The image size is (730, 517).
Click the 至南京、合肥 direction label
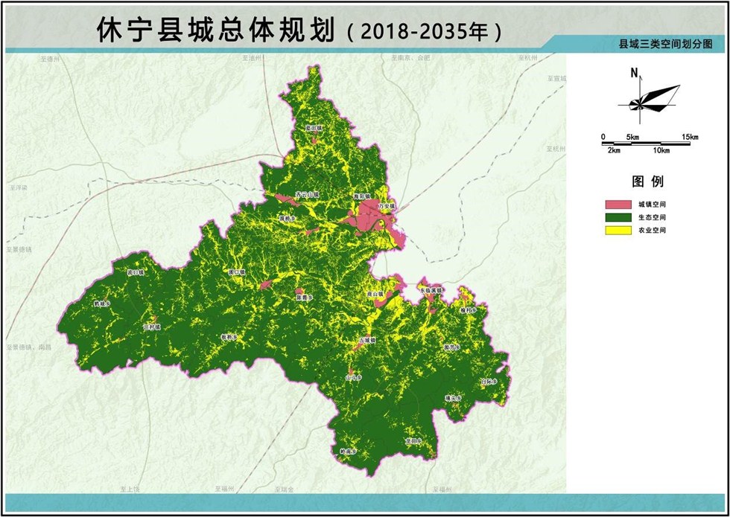[411, 58]
